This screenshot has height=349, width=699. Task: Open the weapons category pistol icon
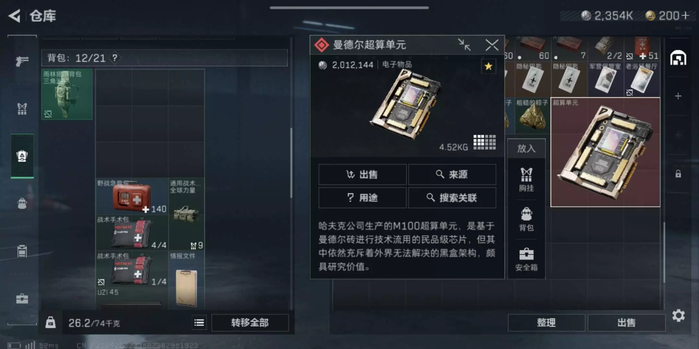tap(22, 61)
